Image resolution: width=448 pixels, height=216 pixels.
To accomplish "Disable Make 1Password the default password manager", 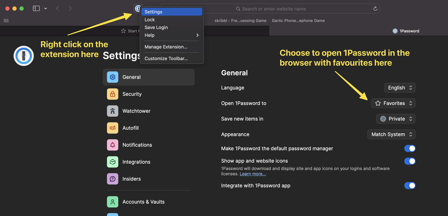I will coord(409,148).
